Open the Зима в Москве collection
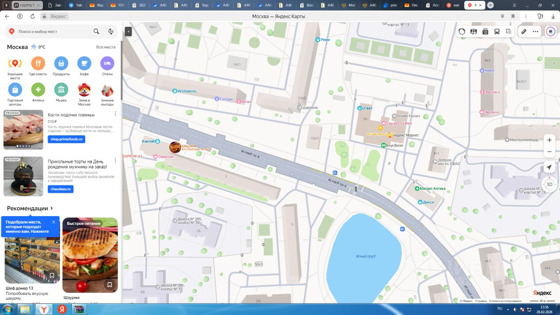Image resolution: width=560 pixels, height=315 pixels. pyautogui.click(x=84, y=94)
